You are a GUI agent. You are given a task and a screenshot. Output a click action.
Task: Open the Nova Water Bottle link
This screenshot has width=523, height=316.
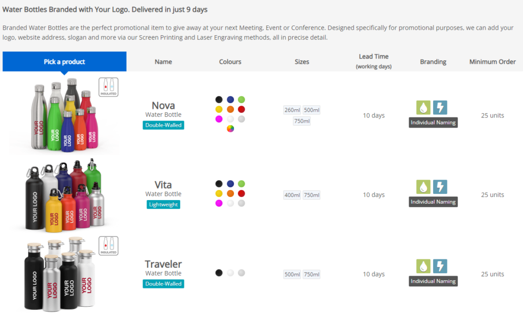[163, 110]
